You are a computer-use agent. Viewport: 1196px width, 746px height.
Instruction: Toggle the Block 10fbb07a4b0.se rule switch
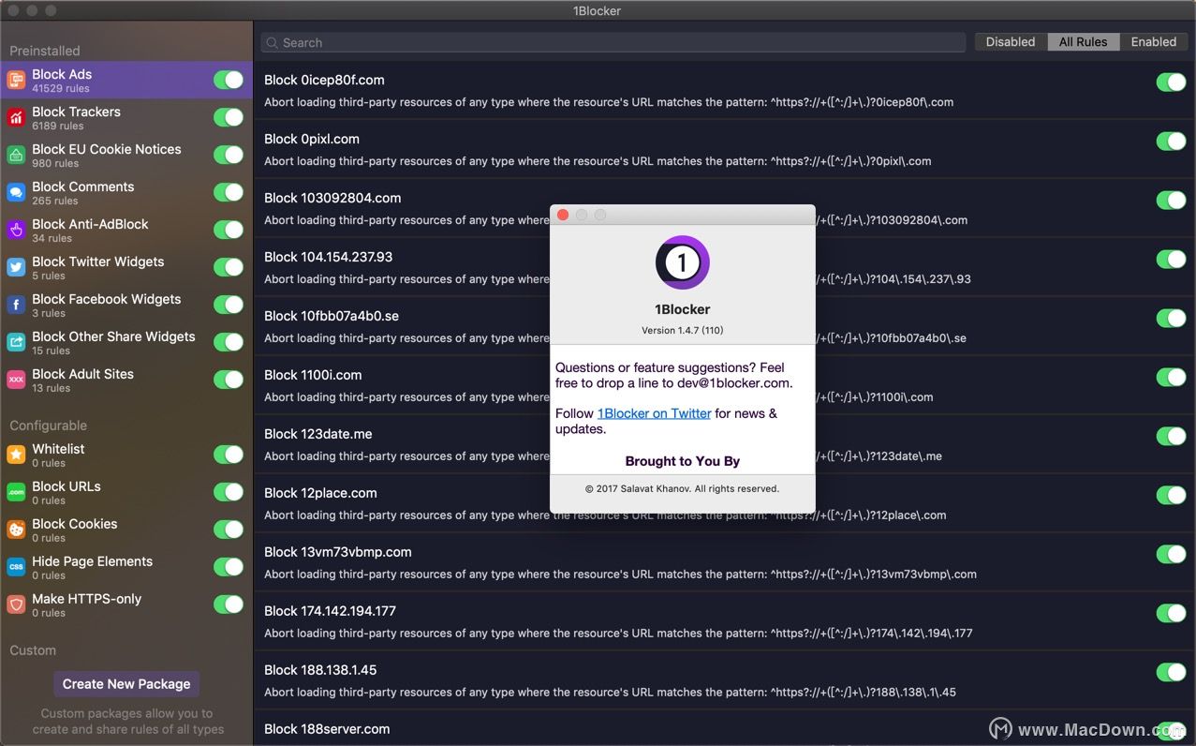1171,319
